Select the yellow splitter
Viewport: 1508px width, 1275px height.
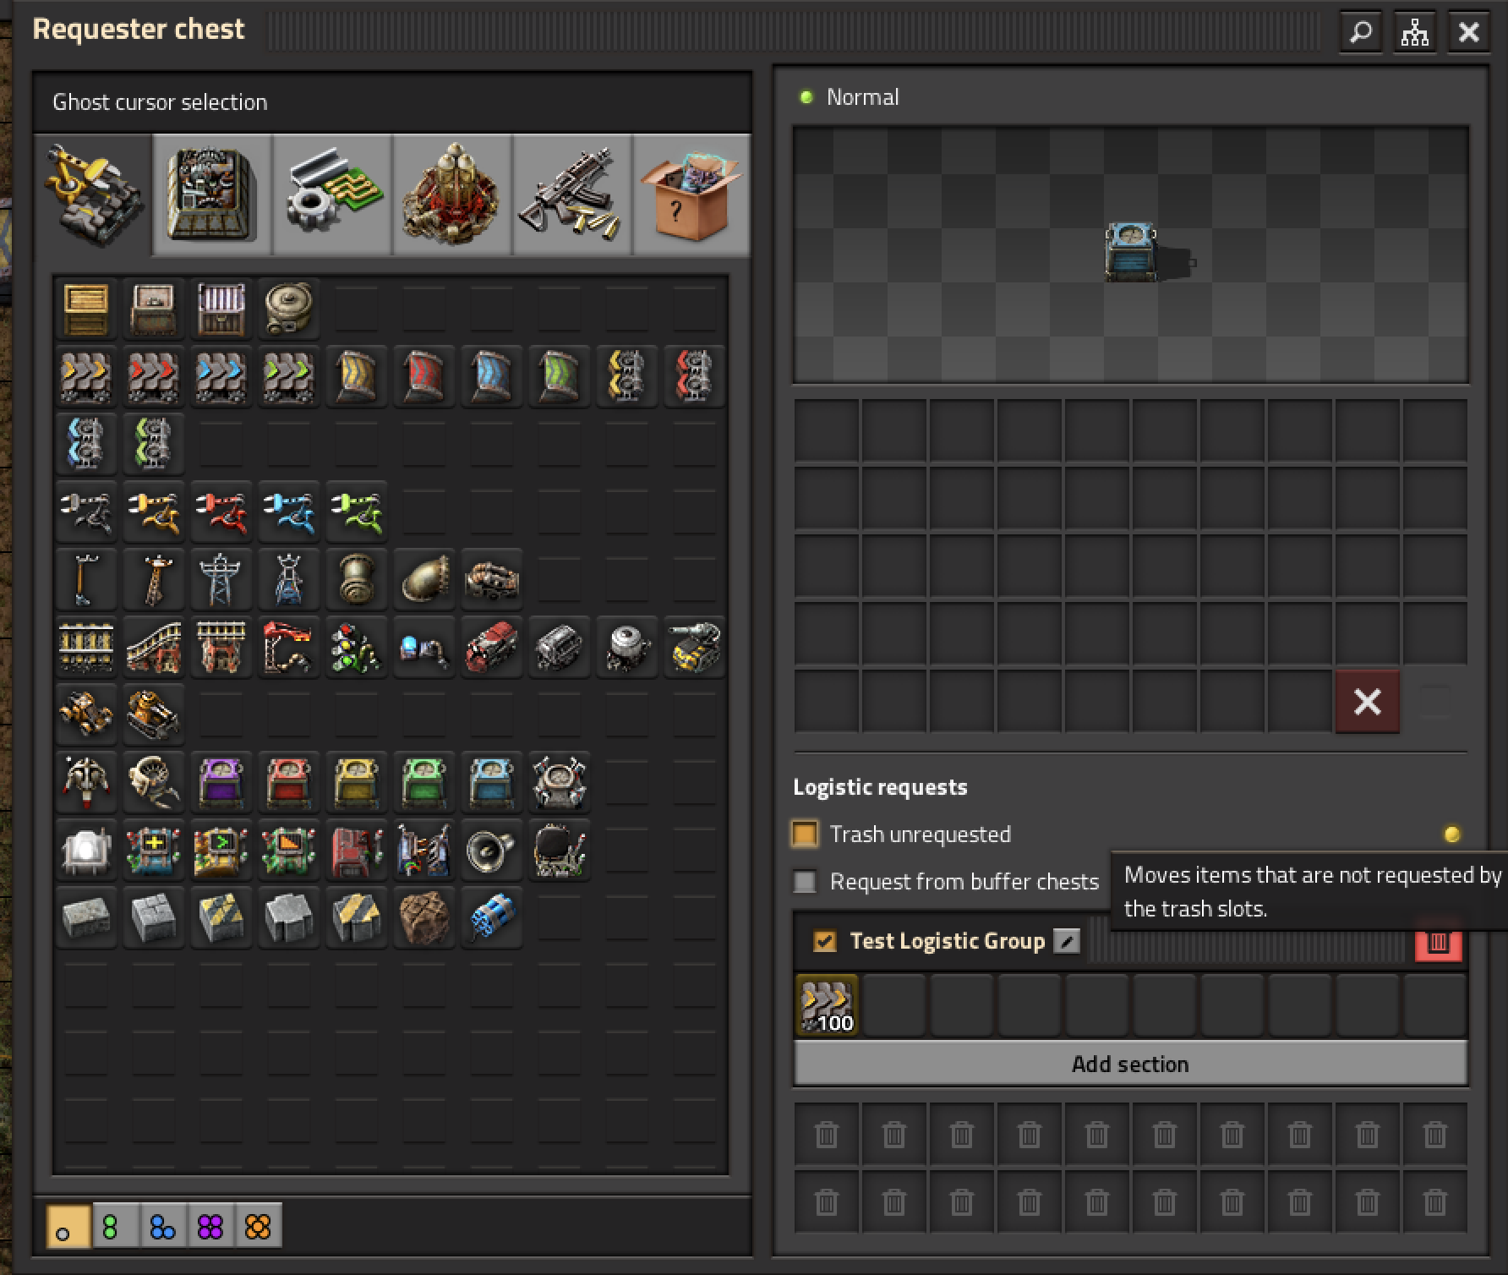(627, 377)
